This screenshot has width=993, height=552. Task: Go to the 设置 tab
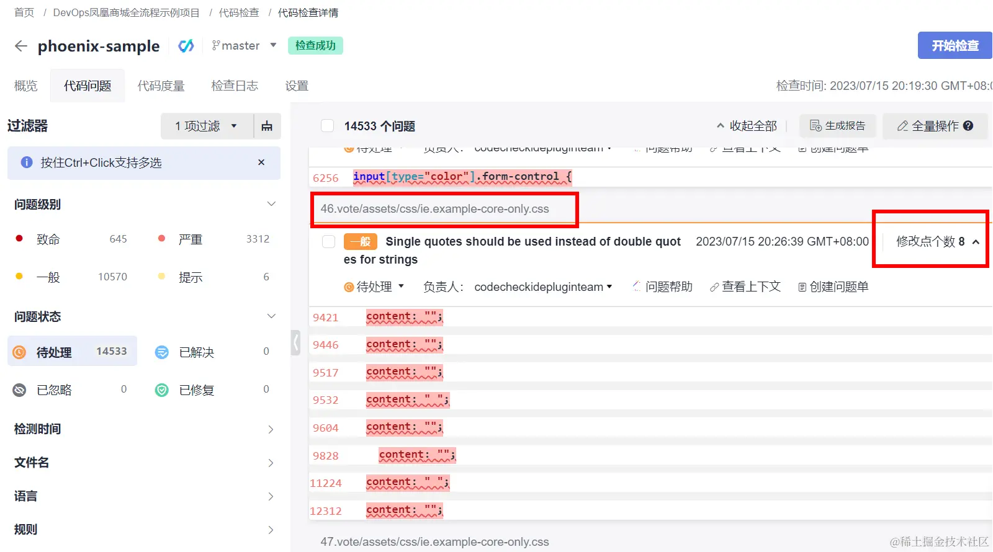(x=297, y=86)
